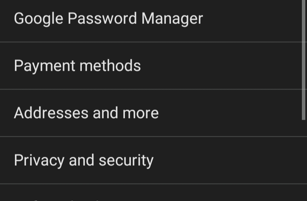Click empty space right of 'Payment methods'
Screen dimensions: 307x201
click(x=222, y=66)
